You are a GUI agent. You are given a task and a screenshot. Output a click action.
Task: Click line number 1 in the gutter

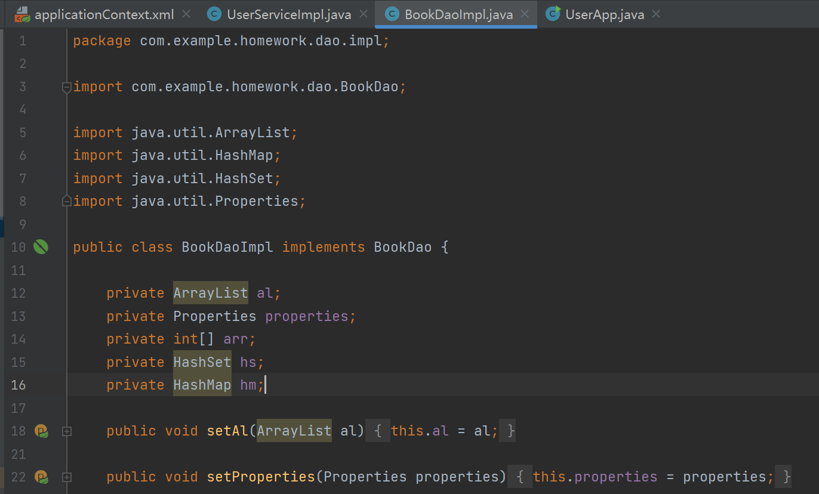click(x=23, y=41)
